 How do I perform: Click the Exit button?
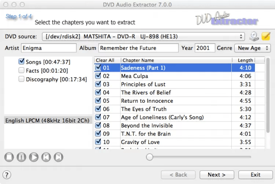pos(256,175)
